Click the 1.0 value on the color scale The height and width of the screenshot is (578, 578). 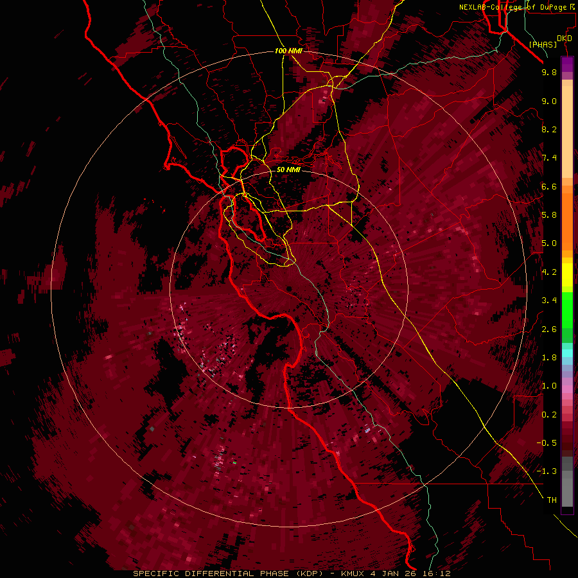(x=549, y=386)
